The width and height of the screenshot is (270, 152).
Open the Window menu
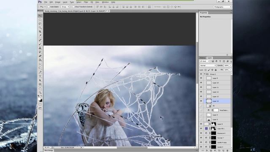[x=105, y=2]
